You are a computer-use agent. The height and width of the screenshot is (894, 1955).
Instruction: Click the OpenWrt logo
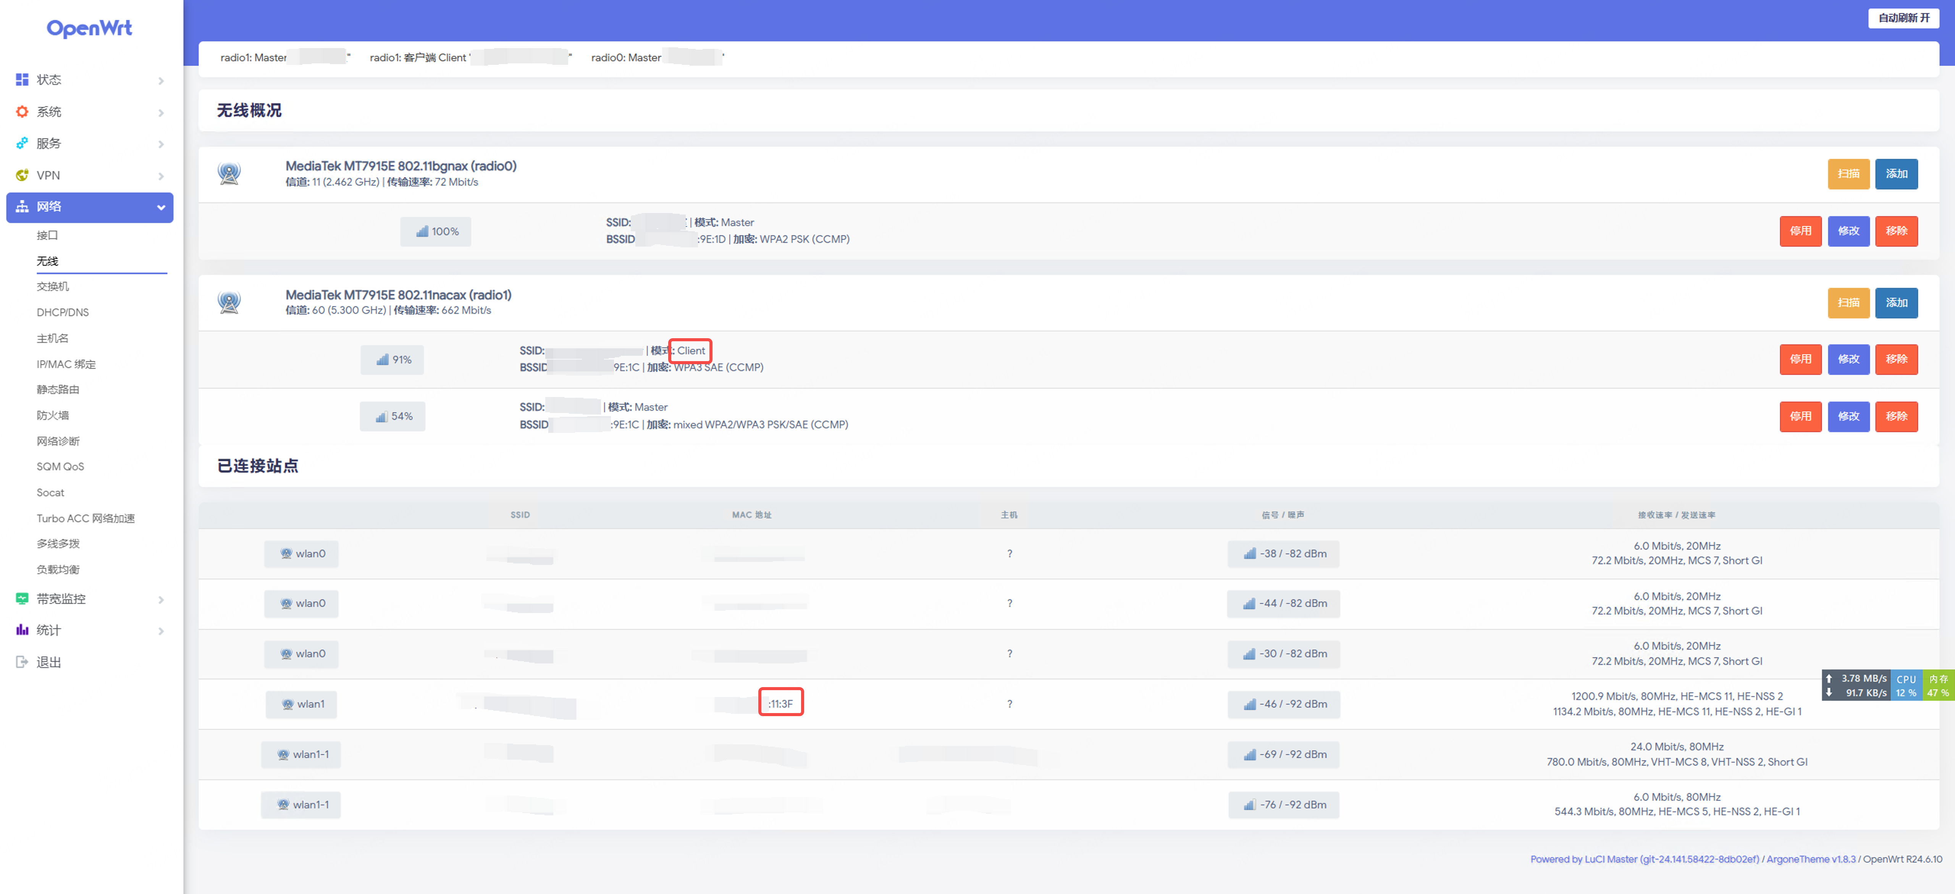click(x=90, y=28)
